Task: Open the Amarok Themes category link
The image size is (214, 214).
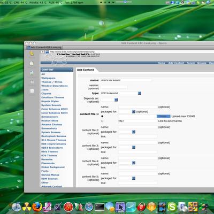Action: (x=51, y=125)
